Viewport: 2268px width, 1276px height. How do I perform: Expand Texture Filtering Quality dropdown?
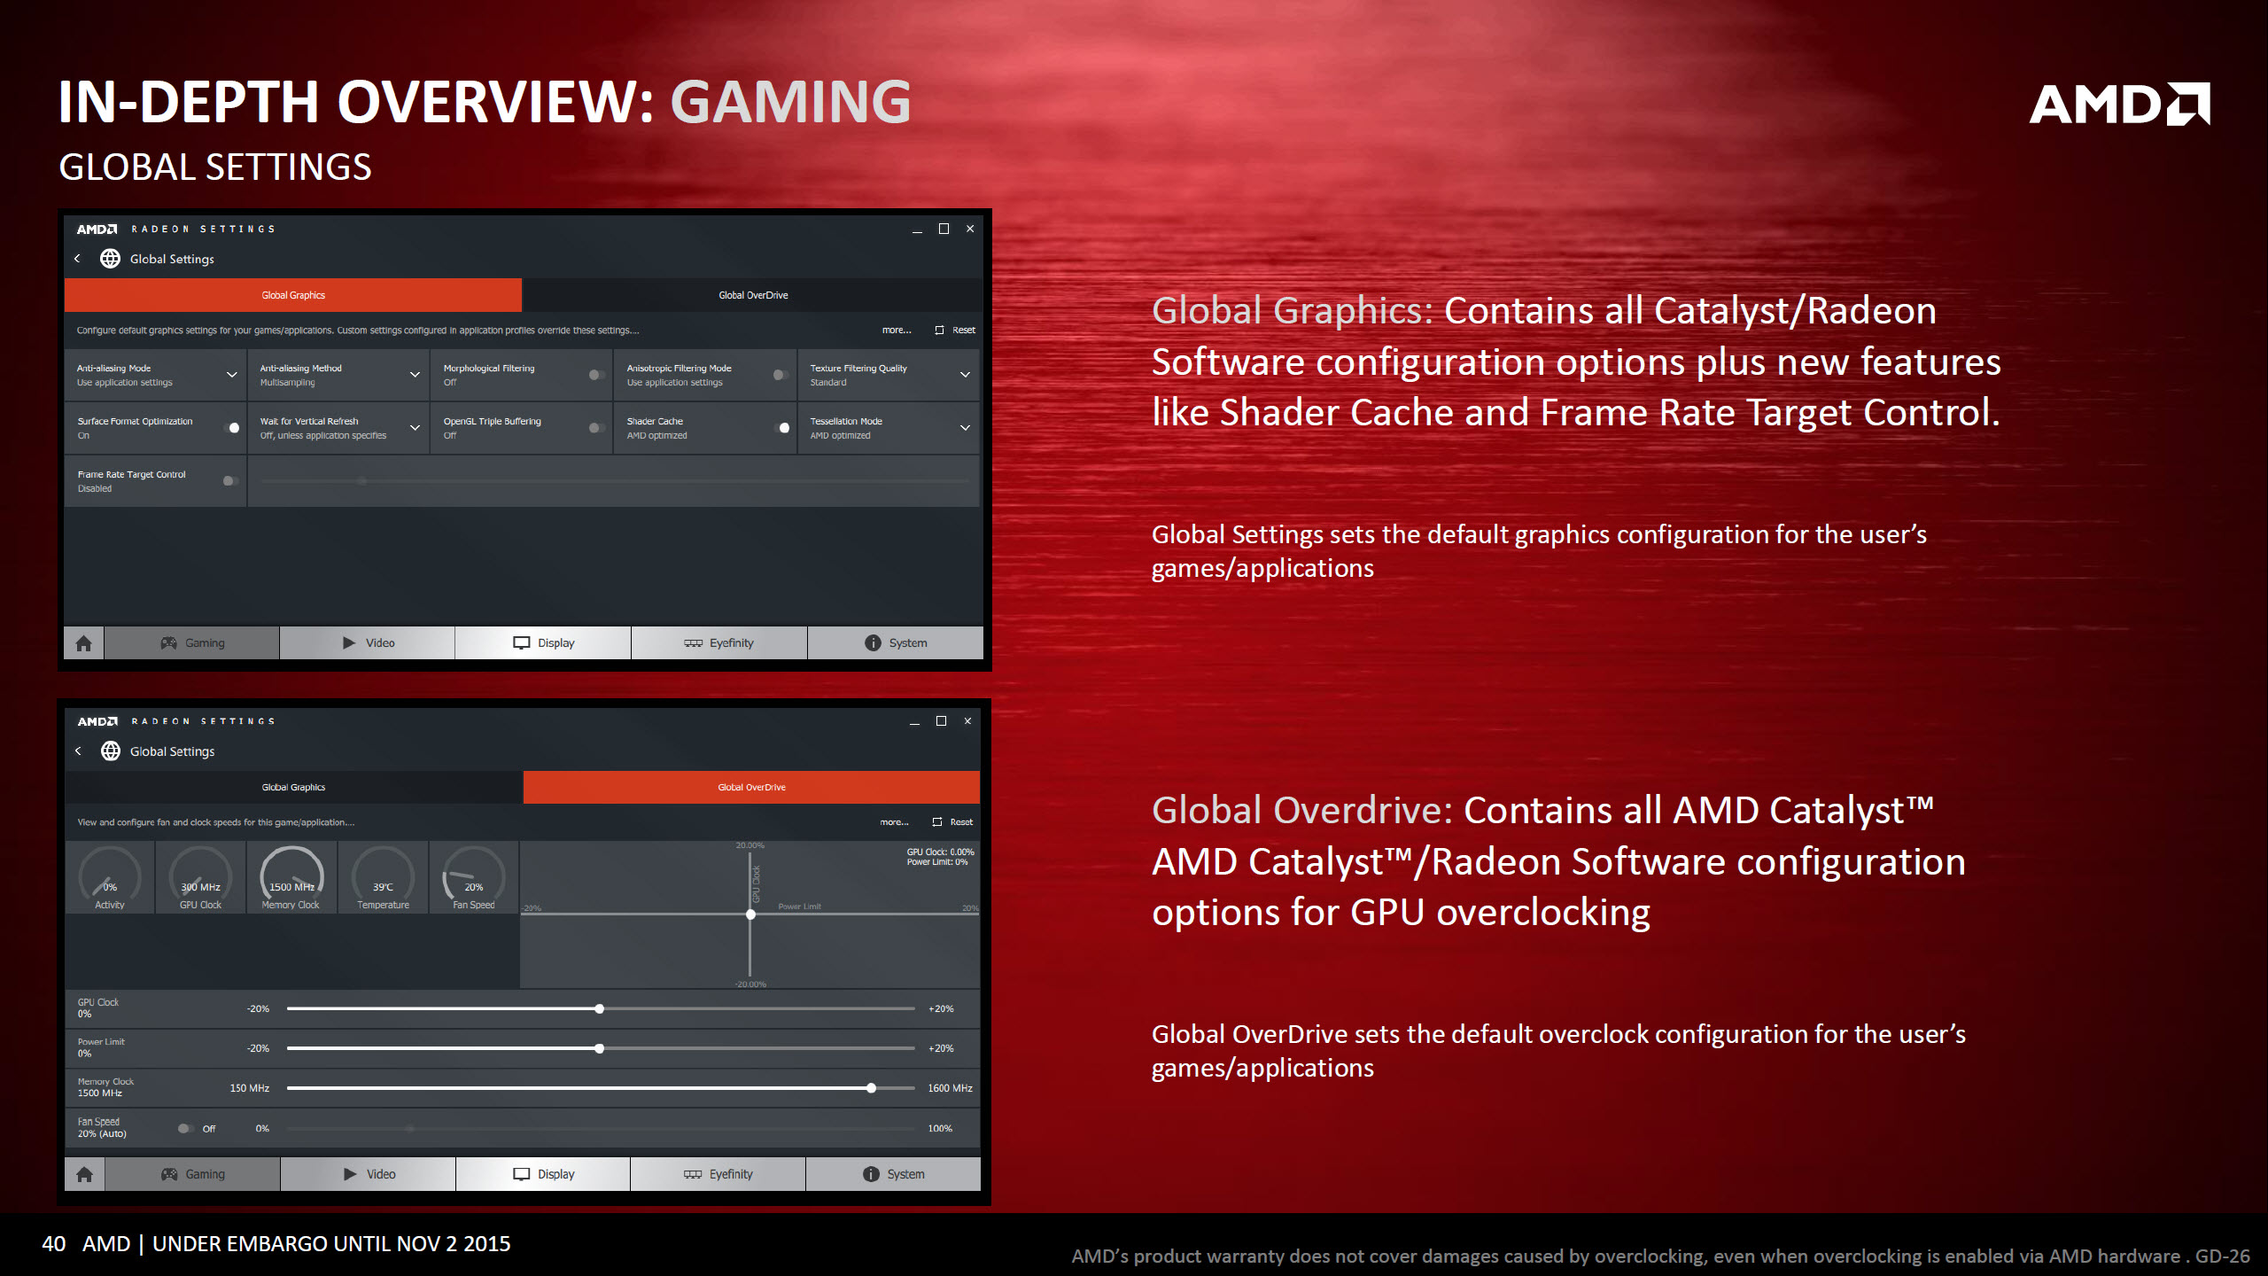(x=965, y=375)
